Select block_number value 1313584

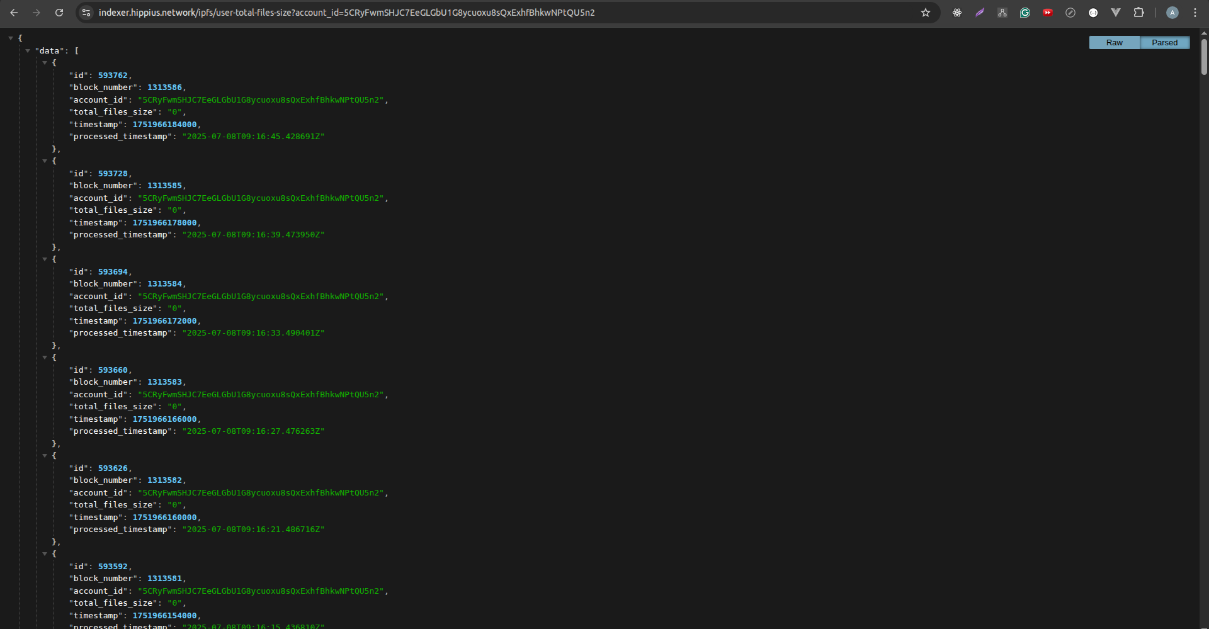pos(164,284)
